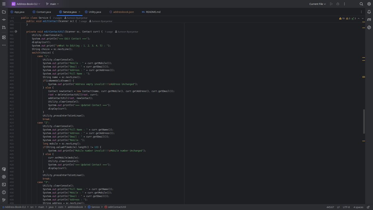Image resolution: width=373 pixels, height=210 pixels.
Task: Click the editor vertical scrollbar thumb
Action: point(363,121)
